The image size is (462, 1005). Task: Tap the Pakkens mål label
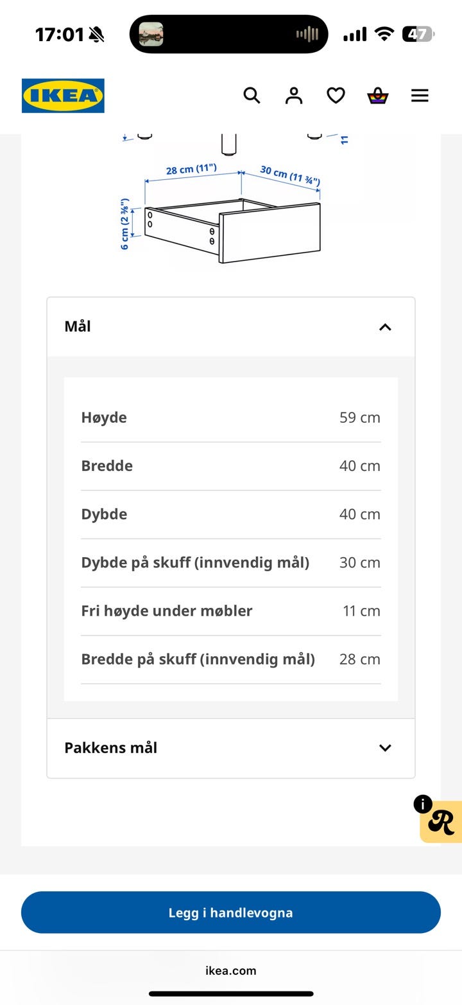tap(110, 748)
